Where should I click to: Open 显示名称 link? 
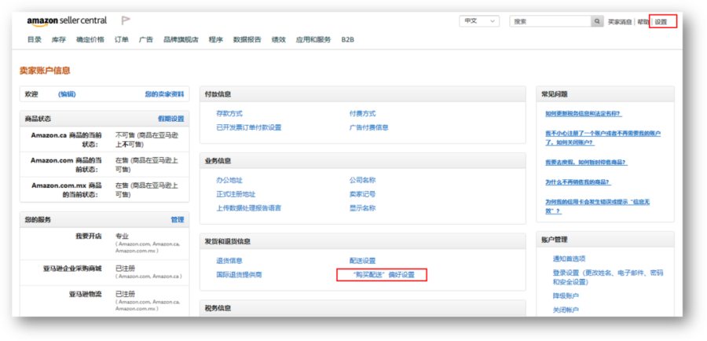pyautogui.click(x=362, y=208)
